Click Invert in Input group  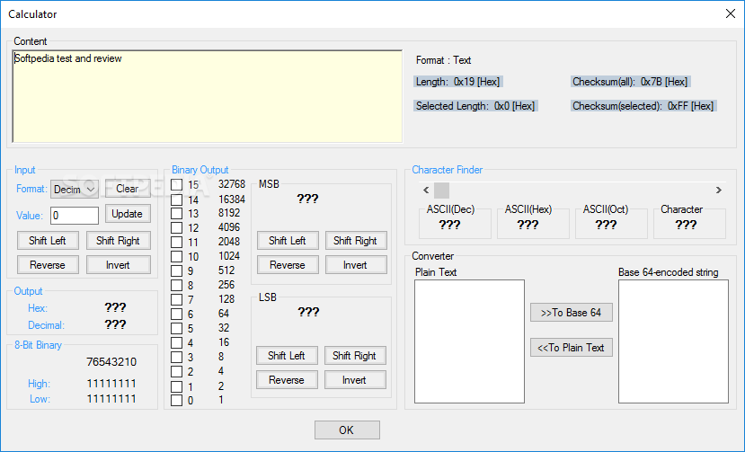(119, 265)
